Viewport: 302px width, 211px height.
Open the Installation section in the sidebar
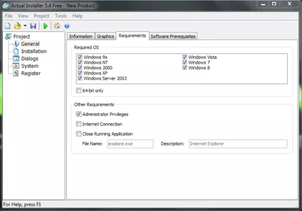(x=34, y=51)
